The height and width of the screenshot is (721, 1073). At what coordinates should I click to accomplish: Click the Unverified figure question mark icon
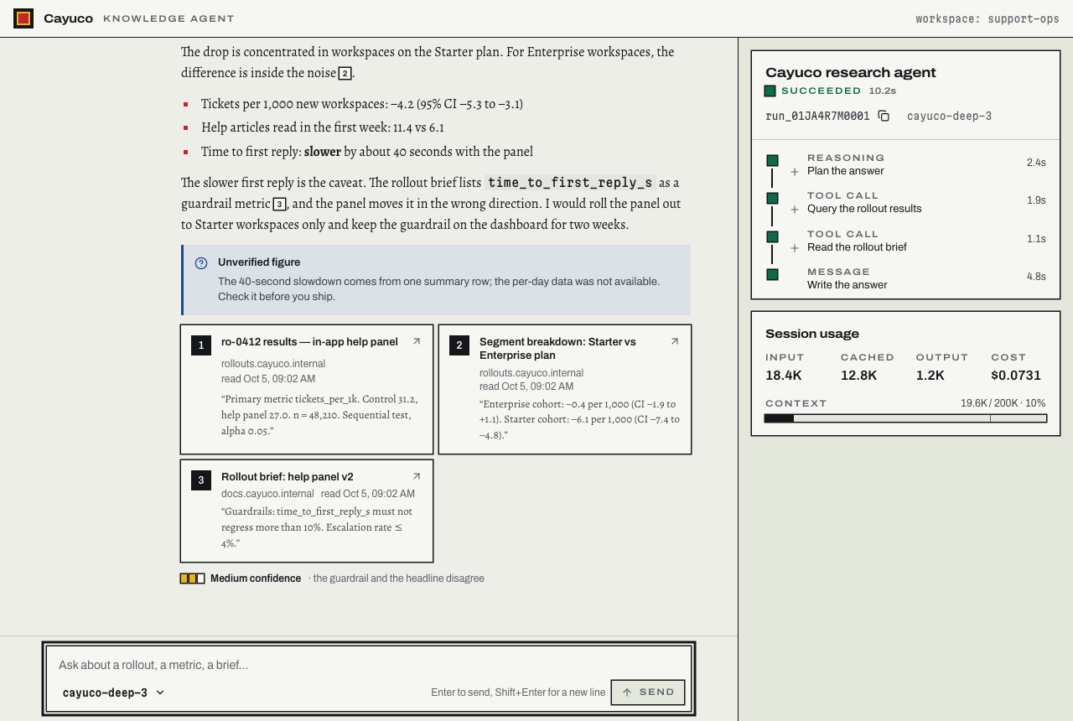coord(201,263)
